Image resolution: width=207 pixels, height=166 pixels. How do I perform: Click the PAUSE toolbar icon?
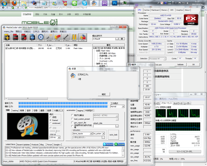[74, 38]
